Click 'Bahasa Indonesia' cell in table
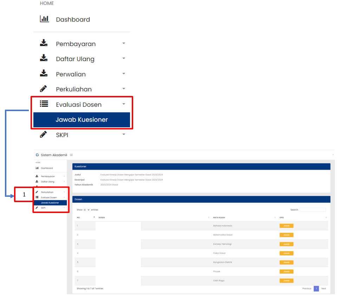Viewport: 337px width, 297px height. pyautogui.click(x=222, y=226)
